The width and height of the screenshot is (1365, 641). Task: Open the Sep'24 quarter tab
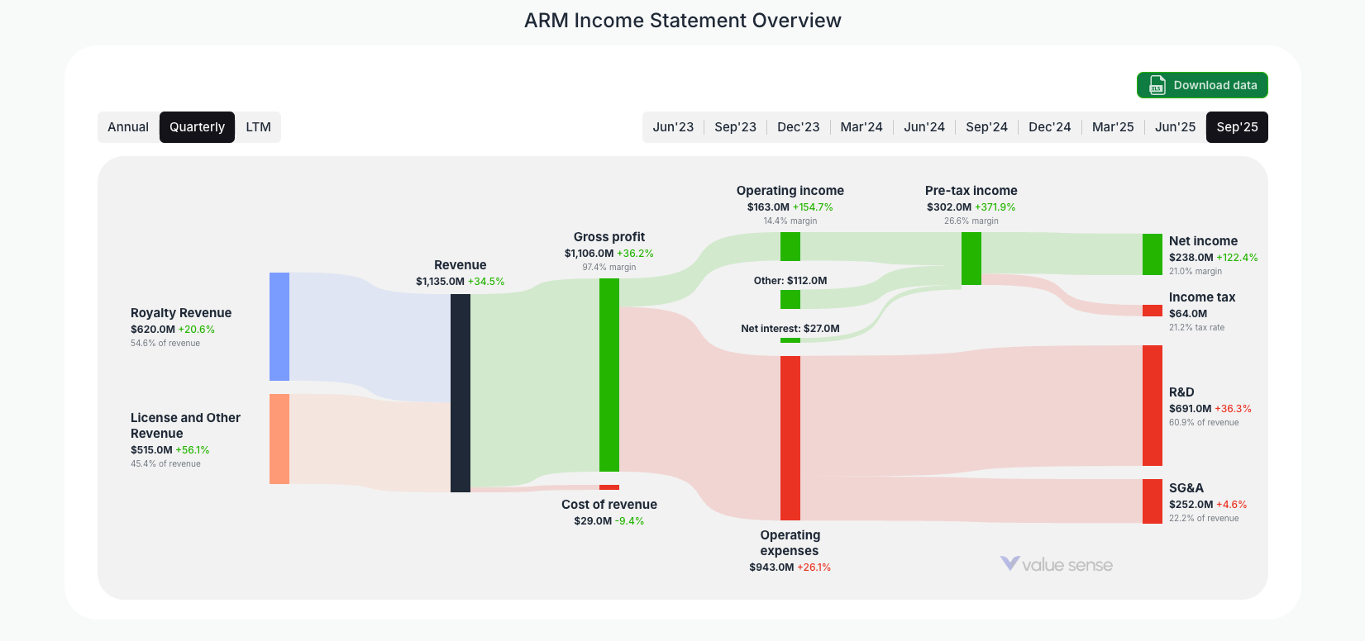tap(986, 126)
